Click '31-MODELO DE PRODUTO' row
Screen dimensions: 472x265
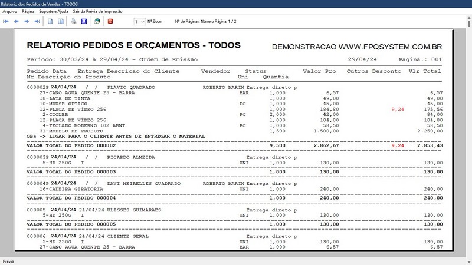click(x=71, y=131)
